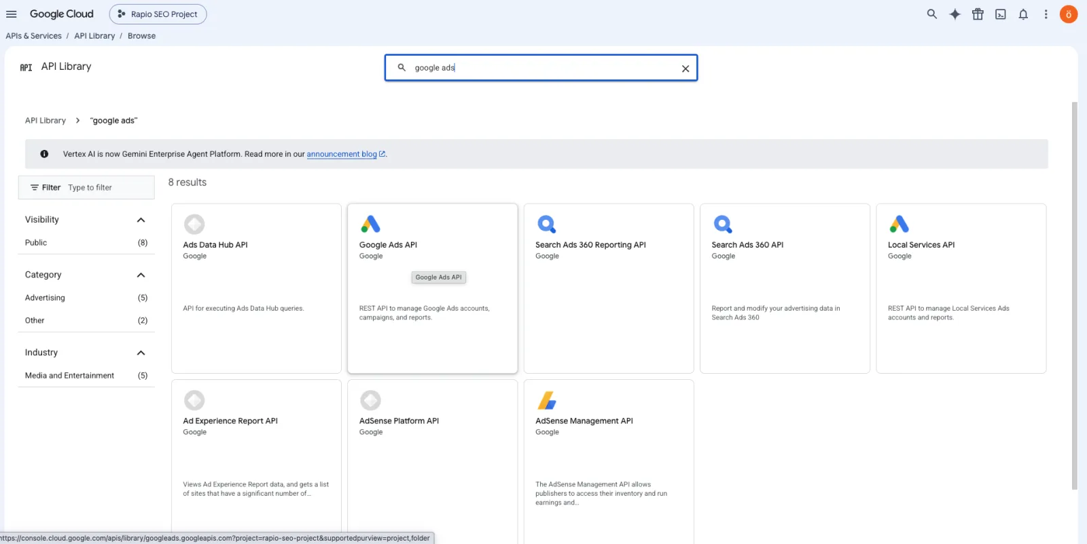Clear search with the X icon
1087x544 pixels.
[685, 69]
